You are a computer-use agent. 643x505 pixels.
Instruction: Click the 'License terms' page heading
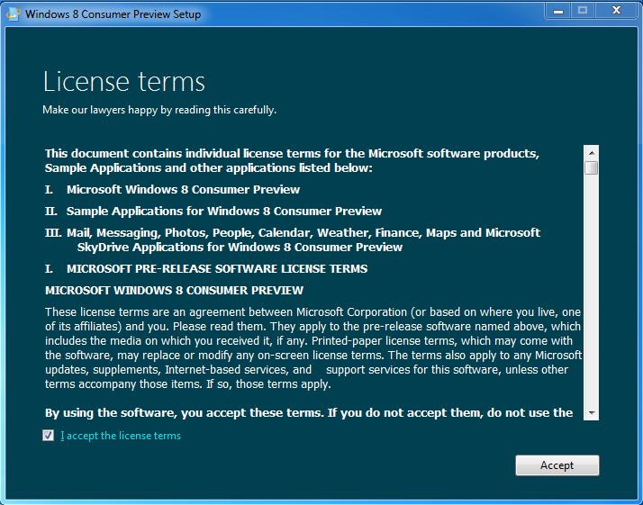point(124,82)
